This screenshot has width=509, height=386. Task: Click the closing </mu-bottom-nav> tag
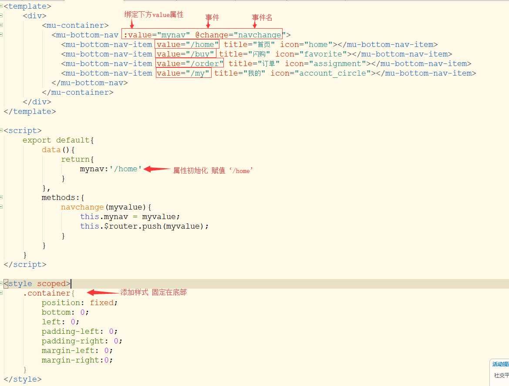click(x=90, y=83)
